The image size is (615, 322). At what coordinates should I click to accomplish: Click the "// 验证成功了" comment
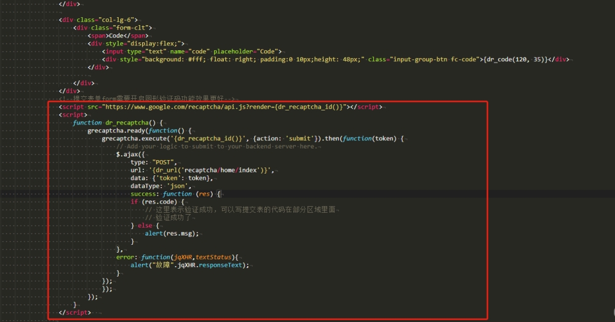click(x=169, y=218)
